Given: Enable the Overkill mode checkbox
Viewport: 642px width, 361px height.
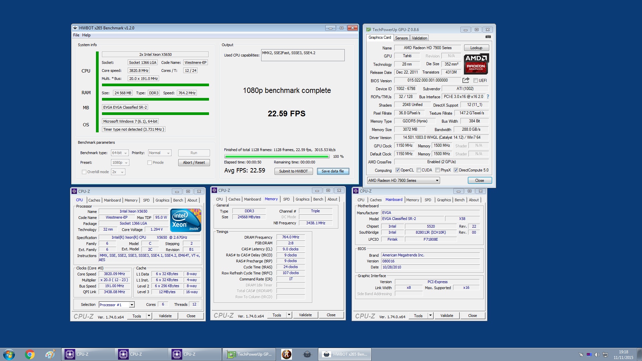Looking at the screenshot, I should [84, 172].
